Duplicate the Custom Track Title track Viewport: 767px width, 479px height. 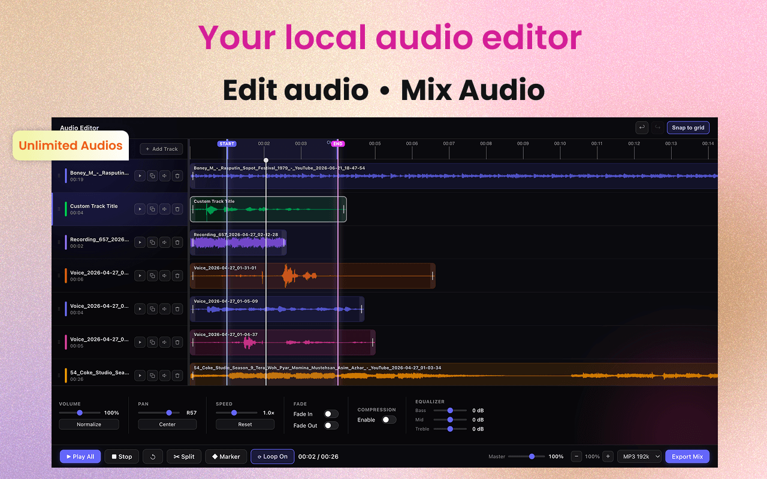point(152,209)
